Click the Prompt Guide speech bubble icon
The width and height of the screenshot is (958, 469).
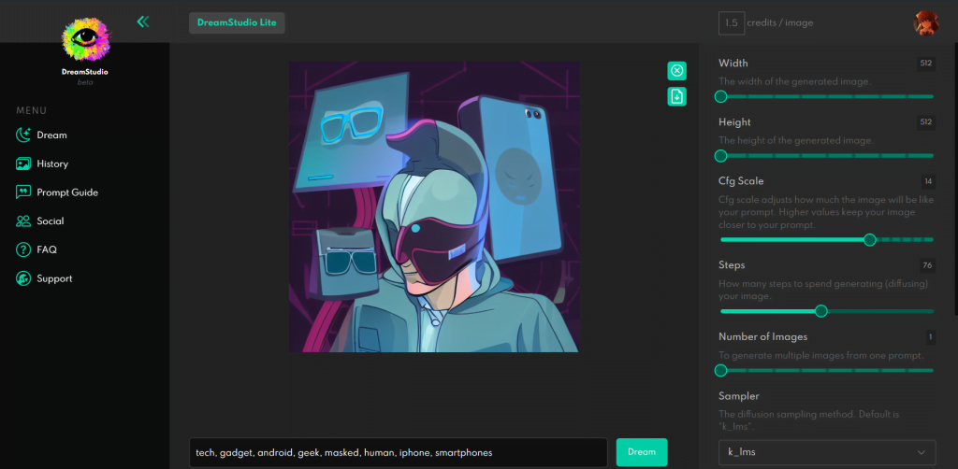click(x=23, y=192)
